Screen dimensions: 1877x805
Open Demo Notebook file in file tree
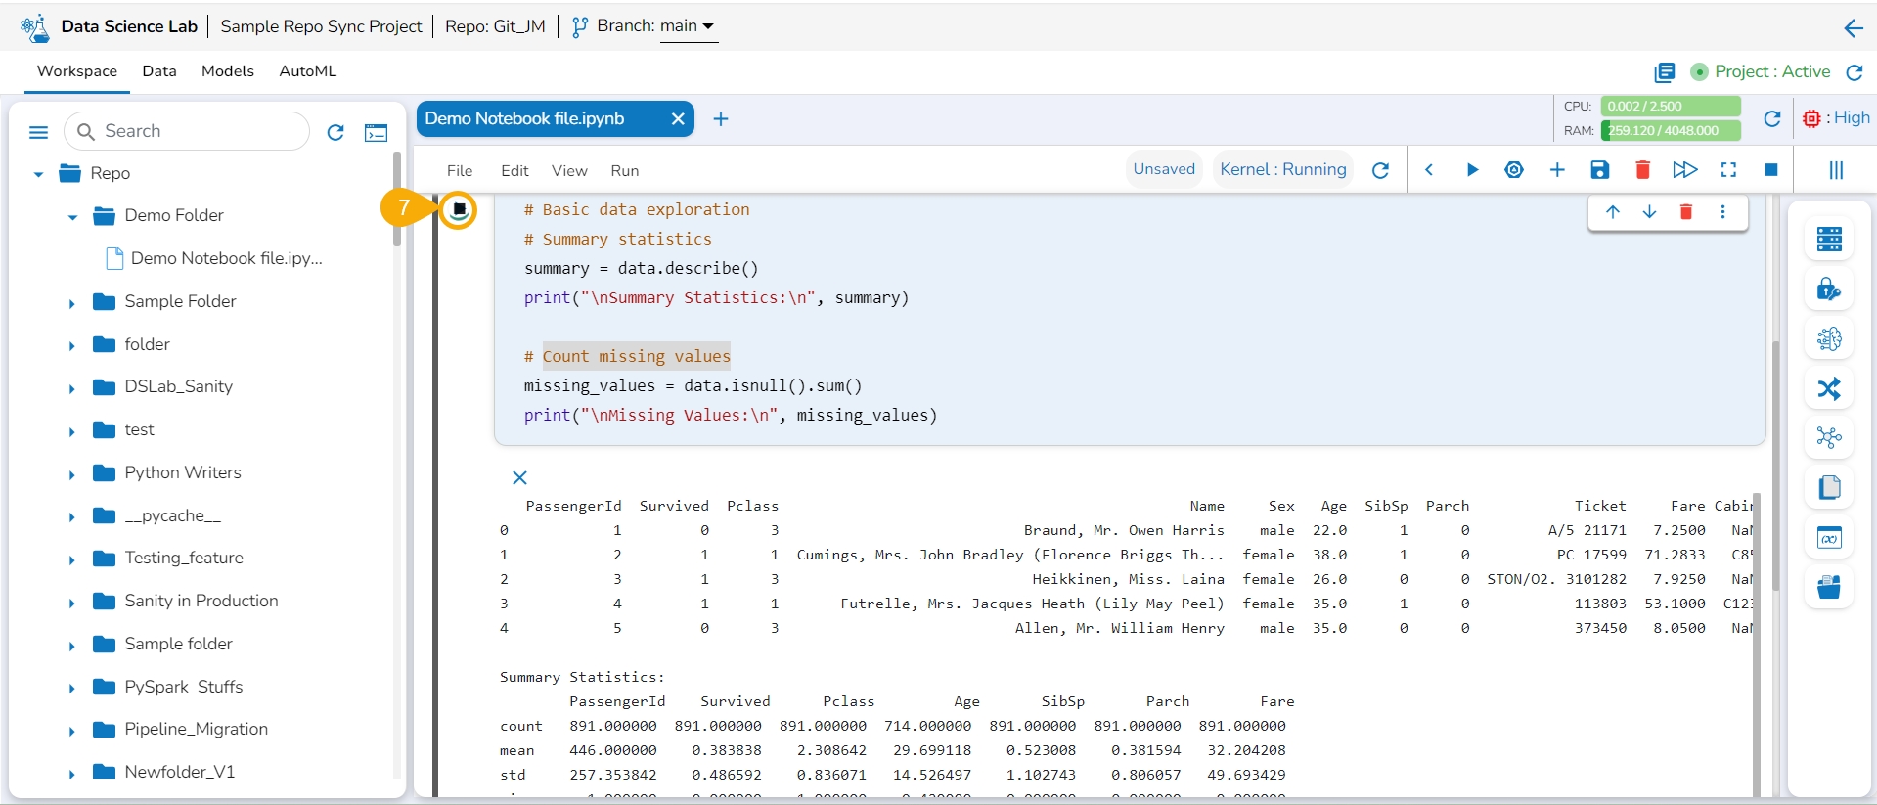click(226, 258)
